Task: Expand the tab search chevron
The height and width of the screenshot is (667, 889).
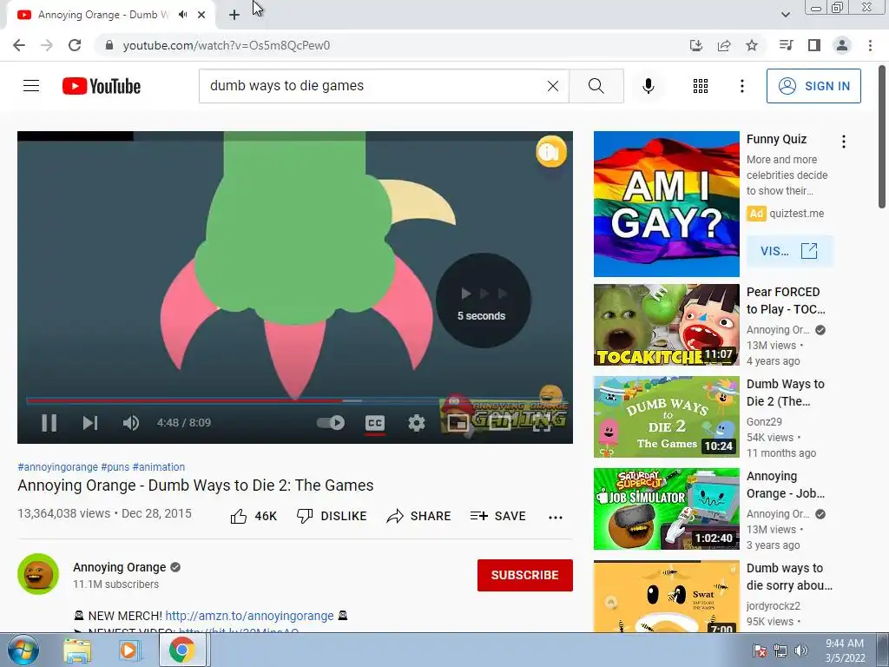Action: point(785,15)
